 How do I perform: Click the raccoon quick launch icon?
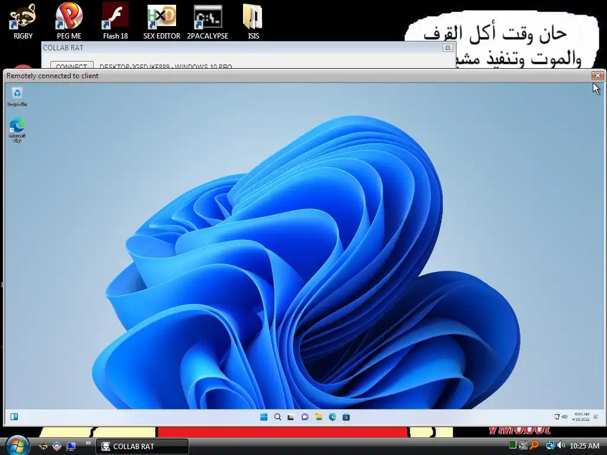(x=44, y=446)
